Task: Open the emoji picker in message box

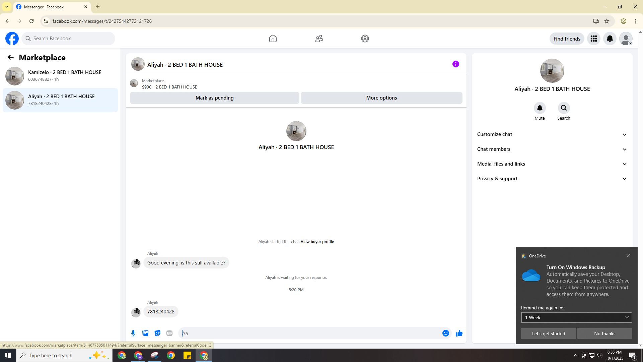Action: pyautogui.click(x=446, y=333)
